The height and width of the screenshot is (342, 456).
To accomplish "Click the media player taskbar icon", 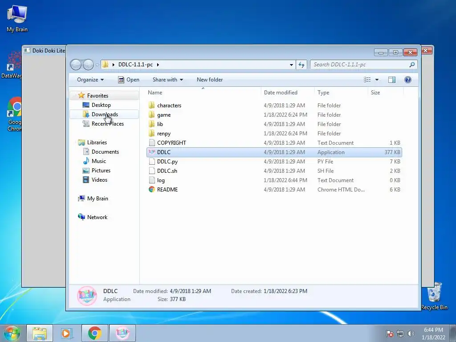I will (x=67, y=333).
